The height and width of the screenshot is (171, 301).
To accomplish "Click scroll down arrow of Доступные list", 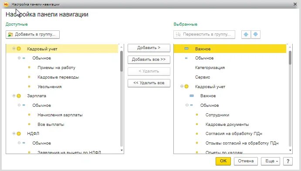I will (x=122, y=150).
